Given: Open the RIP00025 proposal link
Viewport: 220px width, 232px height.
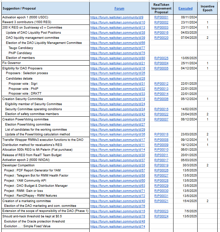Looking at the screenshot, I should point(161,58).
